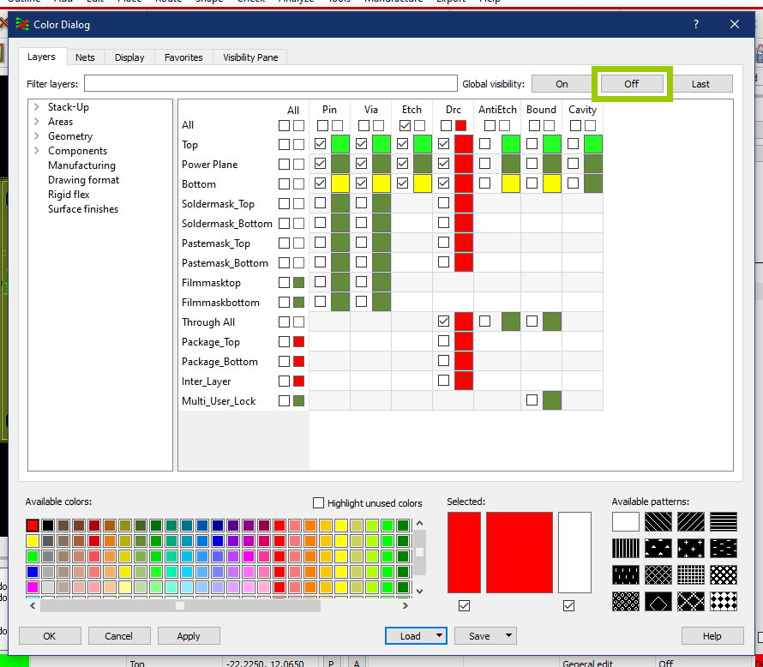Click the question mark help icon in title bar

(x=695, y=25)
